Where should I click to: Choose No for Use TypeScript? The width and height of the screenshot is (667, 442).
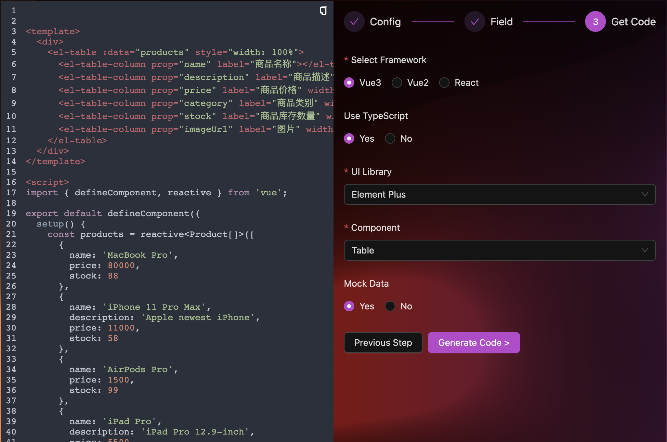tap(390, 138)
